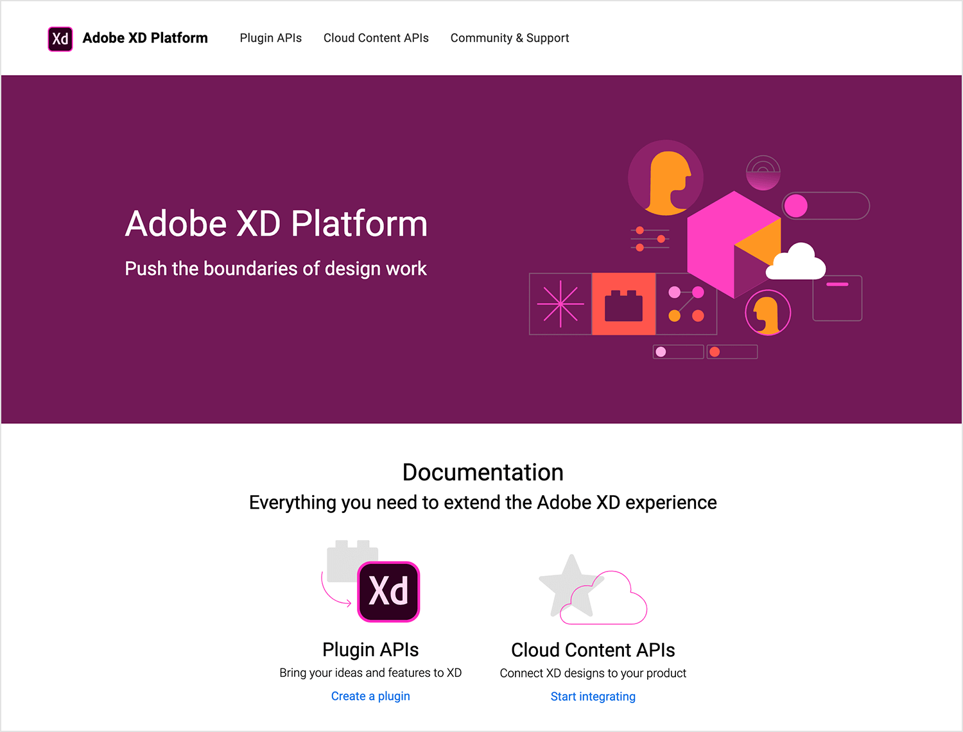
Task: Click the Xd logo in the header
Action: pyautogui.click(x=60, y=39)
